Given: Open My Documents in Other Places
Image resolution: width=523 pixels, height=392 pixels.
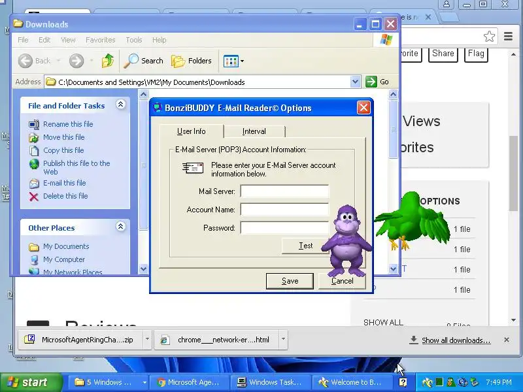Looking at the screenshot, I should coord(66,246).
